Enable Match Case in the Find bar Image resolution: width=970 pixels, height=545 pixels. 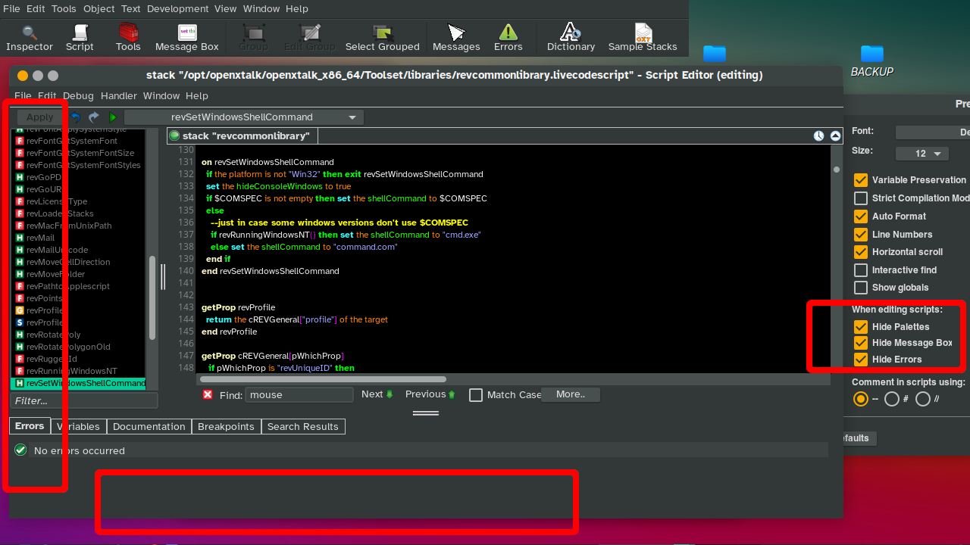point(476,395)
